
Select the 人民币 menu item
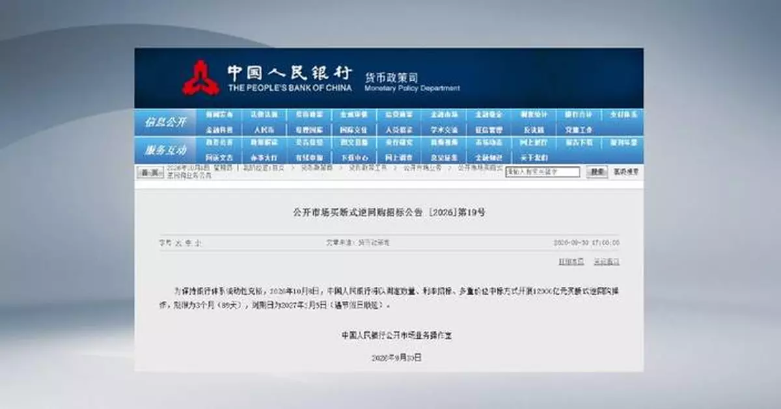point(264,129)
